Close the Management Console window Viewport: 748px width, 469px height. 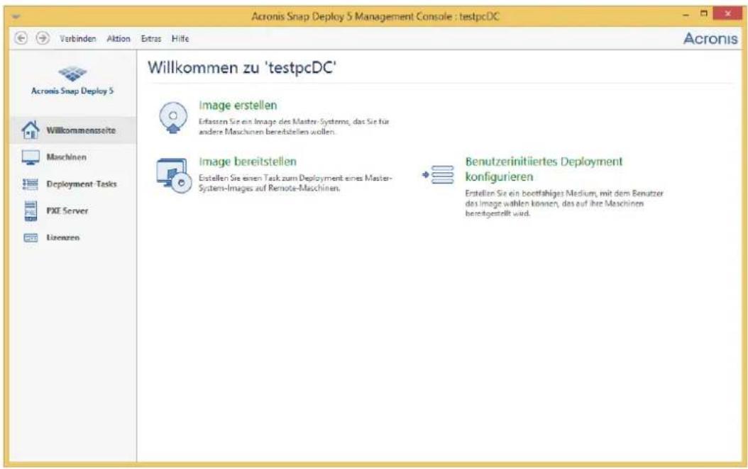coord(727,13)
